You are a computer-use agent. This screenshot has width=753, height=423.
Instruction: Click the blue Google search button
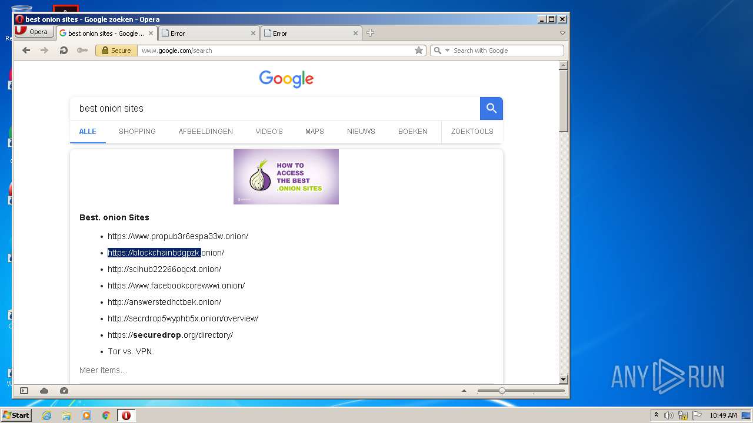pyautogui.click(x=491, y=108)
